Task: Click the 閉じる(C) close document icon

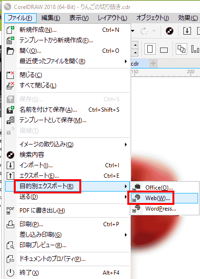Action: click(10, 75)
